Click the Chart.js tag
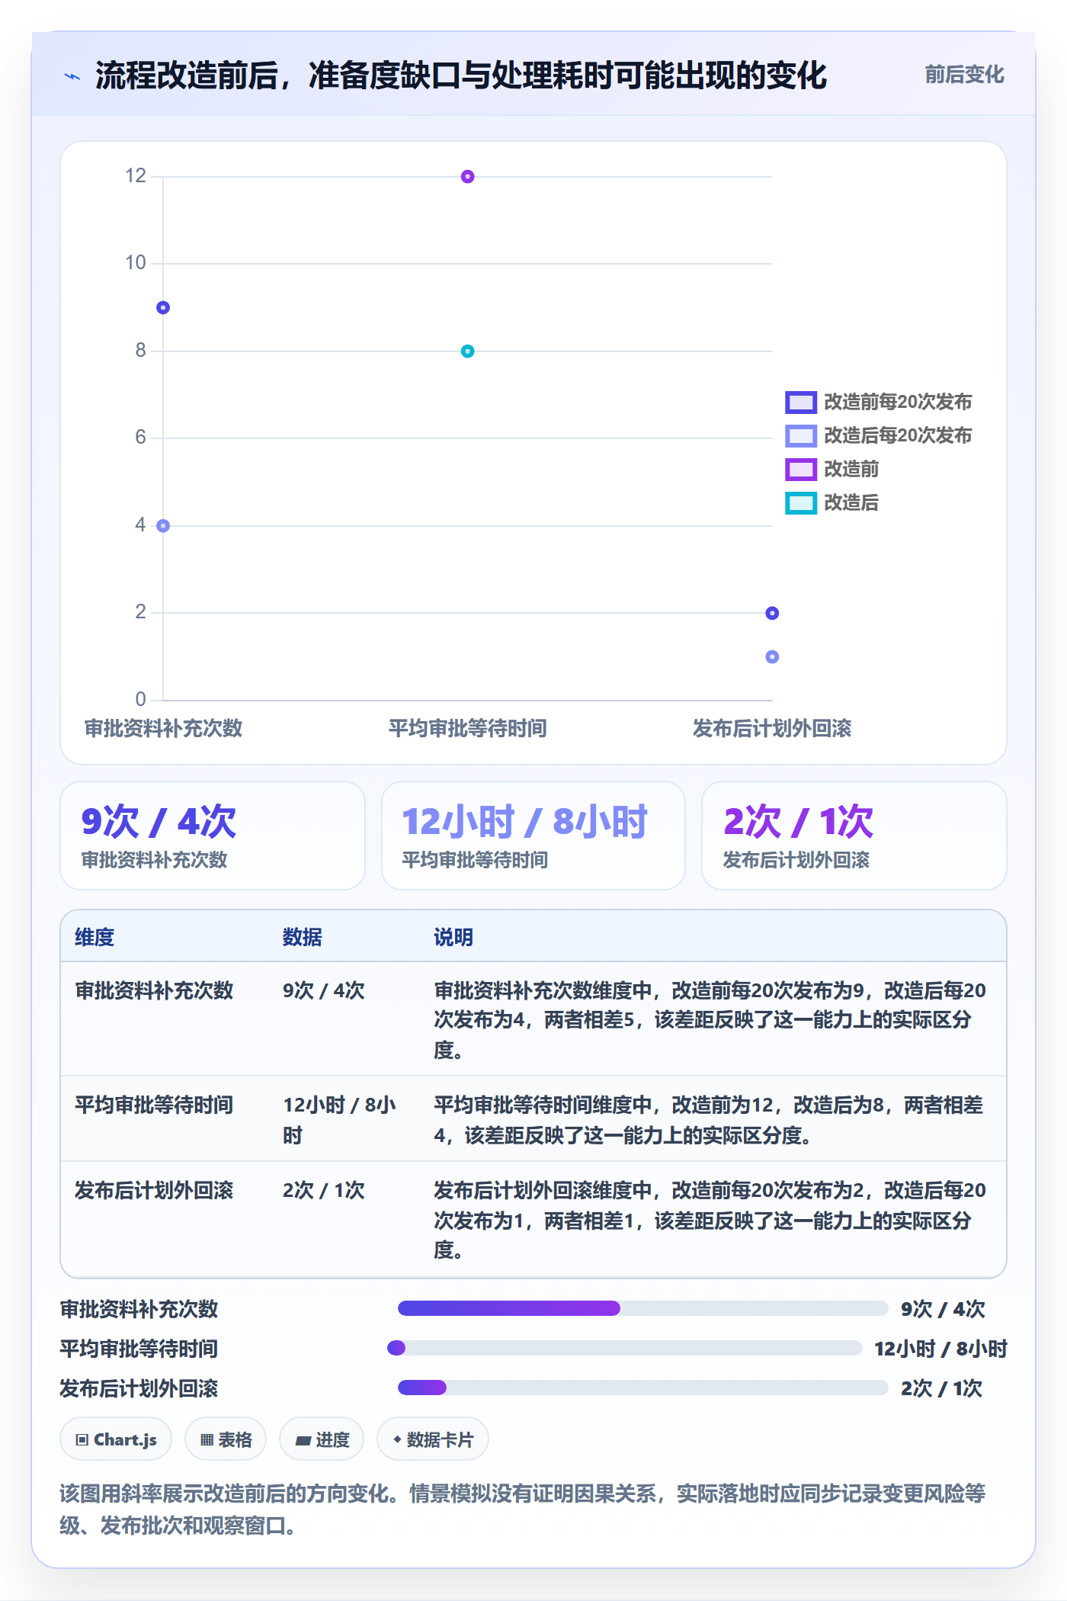 [x=116, y=1439]
